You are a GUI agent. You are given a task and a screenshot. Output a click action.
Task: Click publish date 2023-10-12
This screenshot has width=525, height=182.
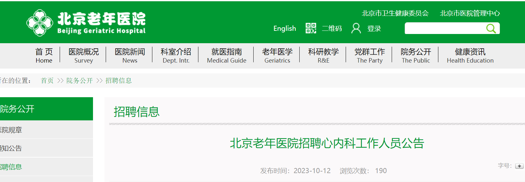point(312,171)
